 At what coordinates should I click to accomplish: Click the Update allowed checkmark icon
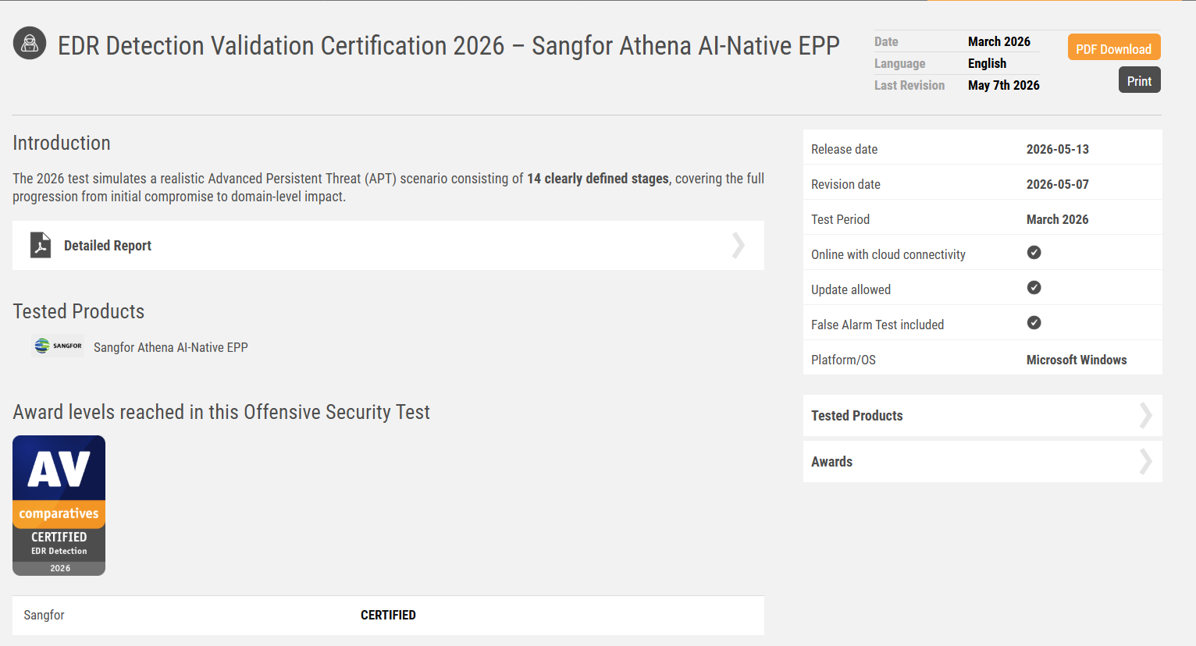pos(1034,288)
